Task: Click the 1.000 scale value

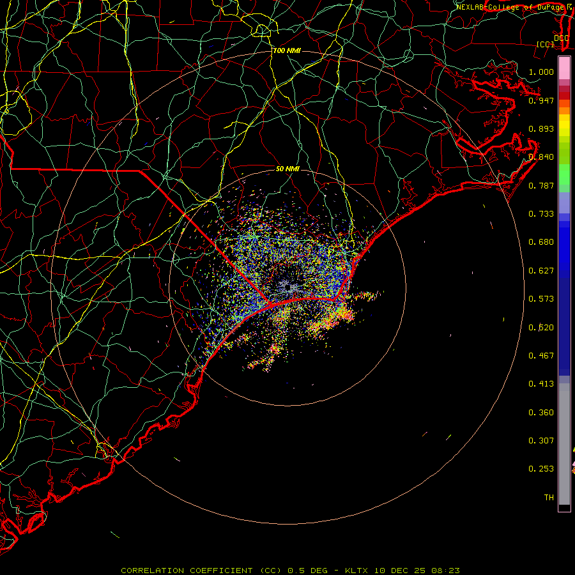Action: click(541, 72)
